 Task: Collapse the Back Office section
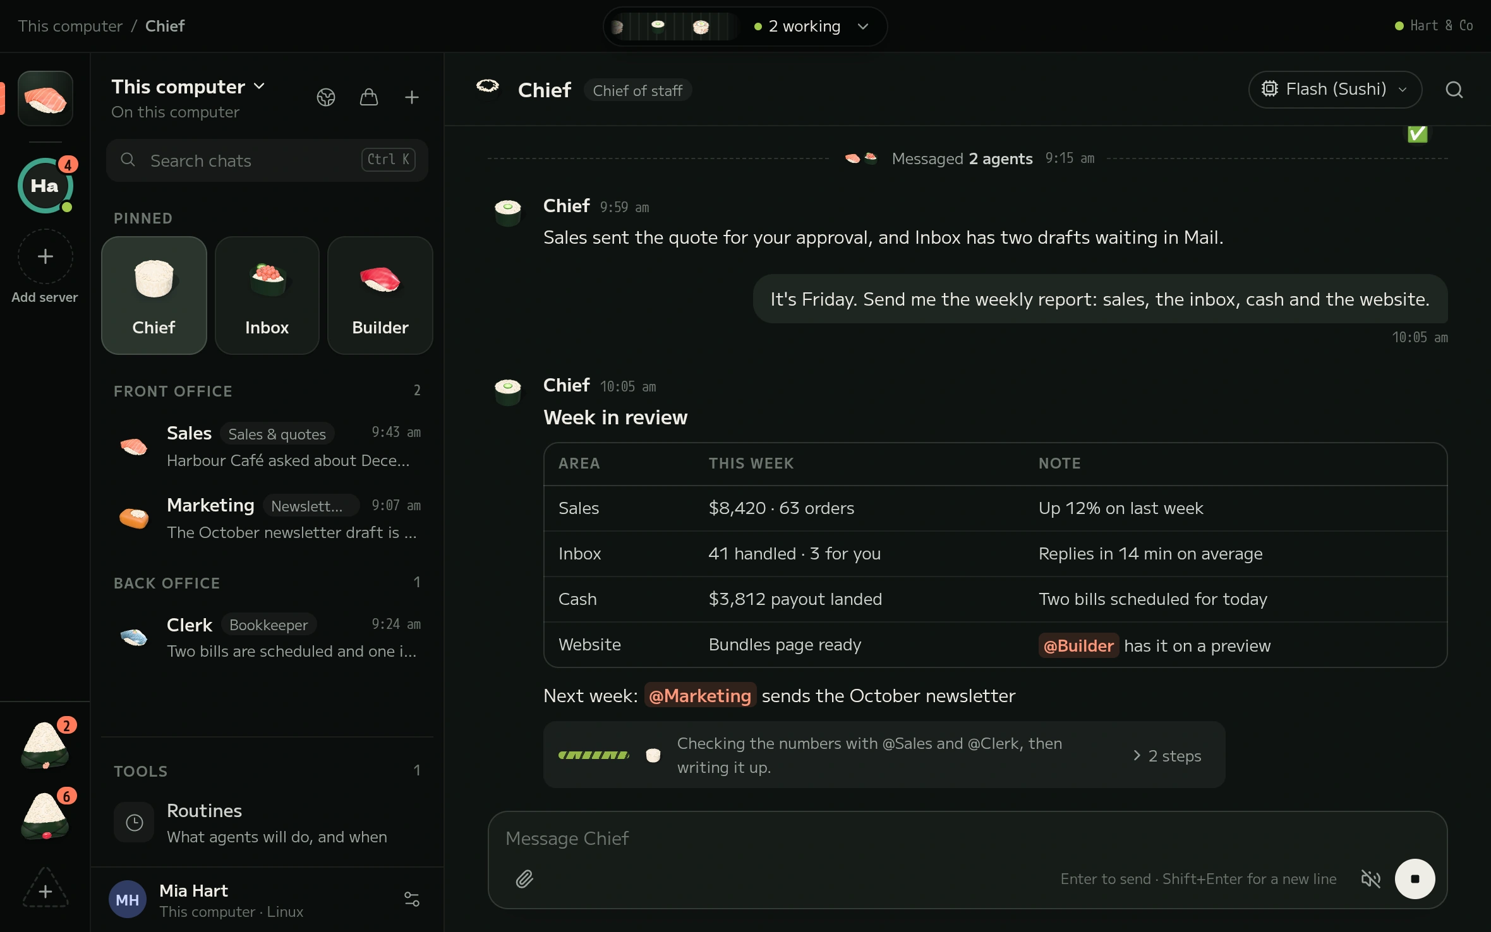coord(267,583)
